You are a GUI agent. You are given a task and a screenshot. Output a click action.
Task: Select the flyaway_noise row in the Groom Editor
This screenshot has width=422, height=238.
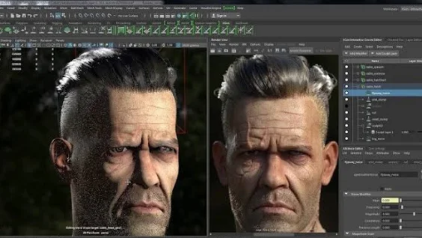382,93
